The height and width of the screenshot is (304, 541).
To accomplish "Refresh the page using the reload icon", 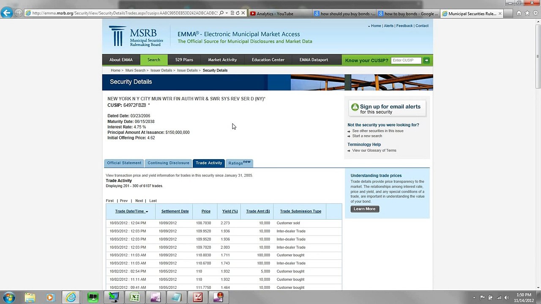I will (x=238, y=13).
